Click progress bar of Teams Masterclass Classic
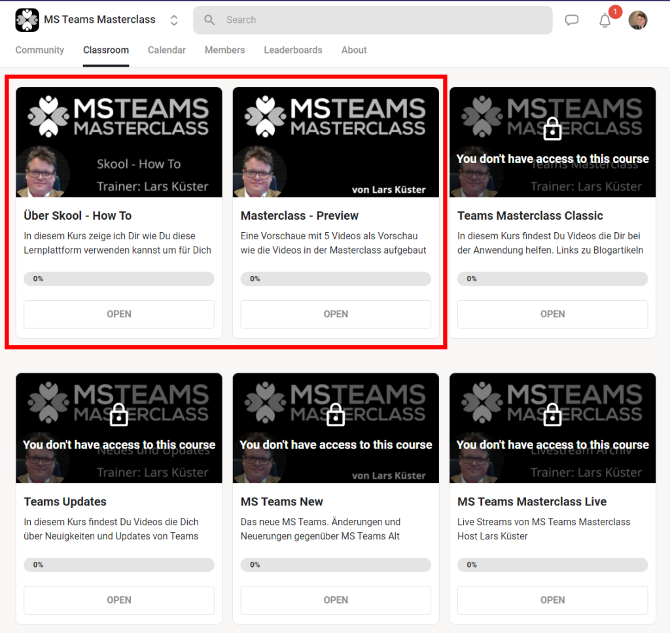This screenshot has height=633, width=670. (x=552, y=279)
